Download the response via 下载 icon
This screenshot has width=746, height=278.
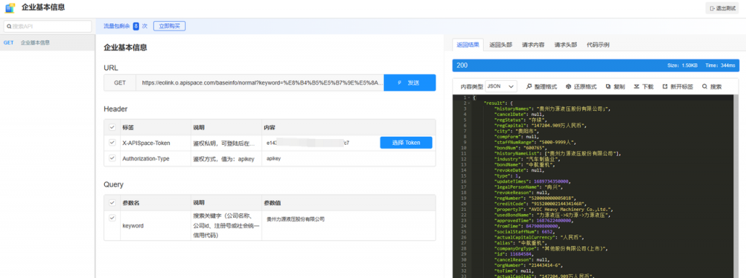(637, 87)
